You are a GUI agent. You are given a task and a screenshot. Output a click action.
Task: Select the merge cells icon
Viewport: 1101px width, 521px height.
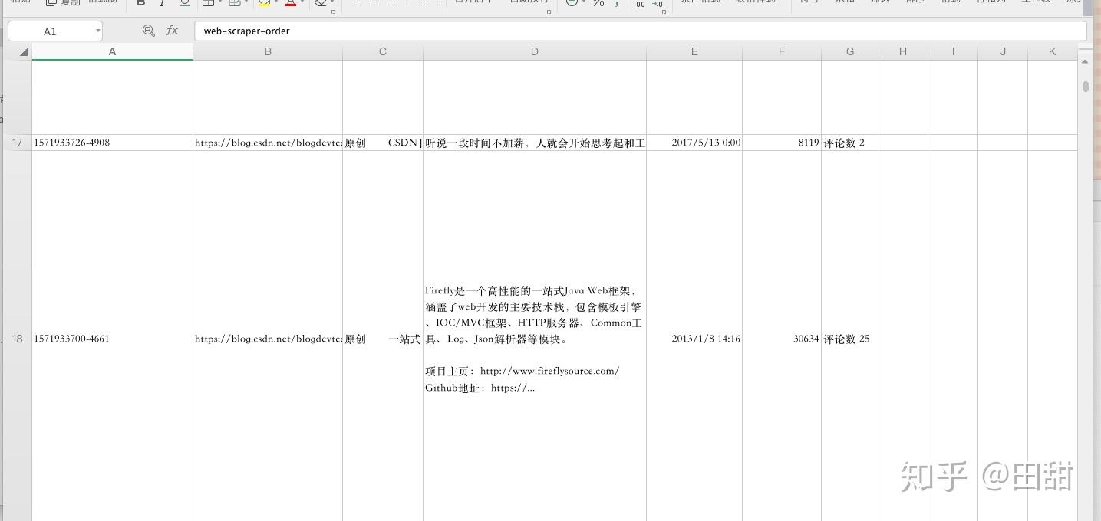(235, 3)
